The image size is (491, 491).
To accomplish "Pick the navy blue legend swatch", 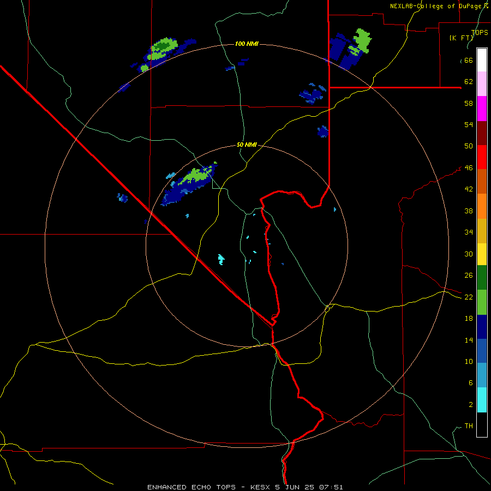I will 482,327.
